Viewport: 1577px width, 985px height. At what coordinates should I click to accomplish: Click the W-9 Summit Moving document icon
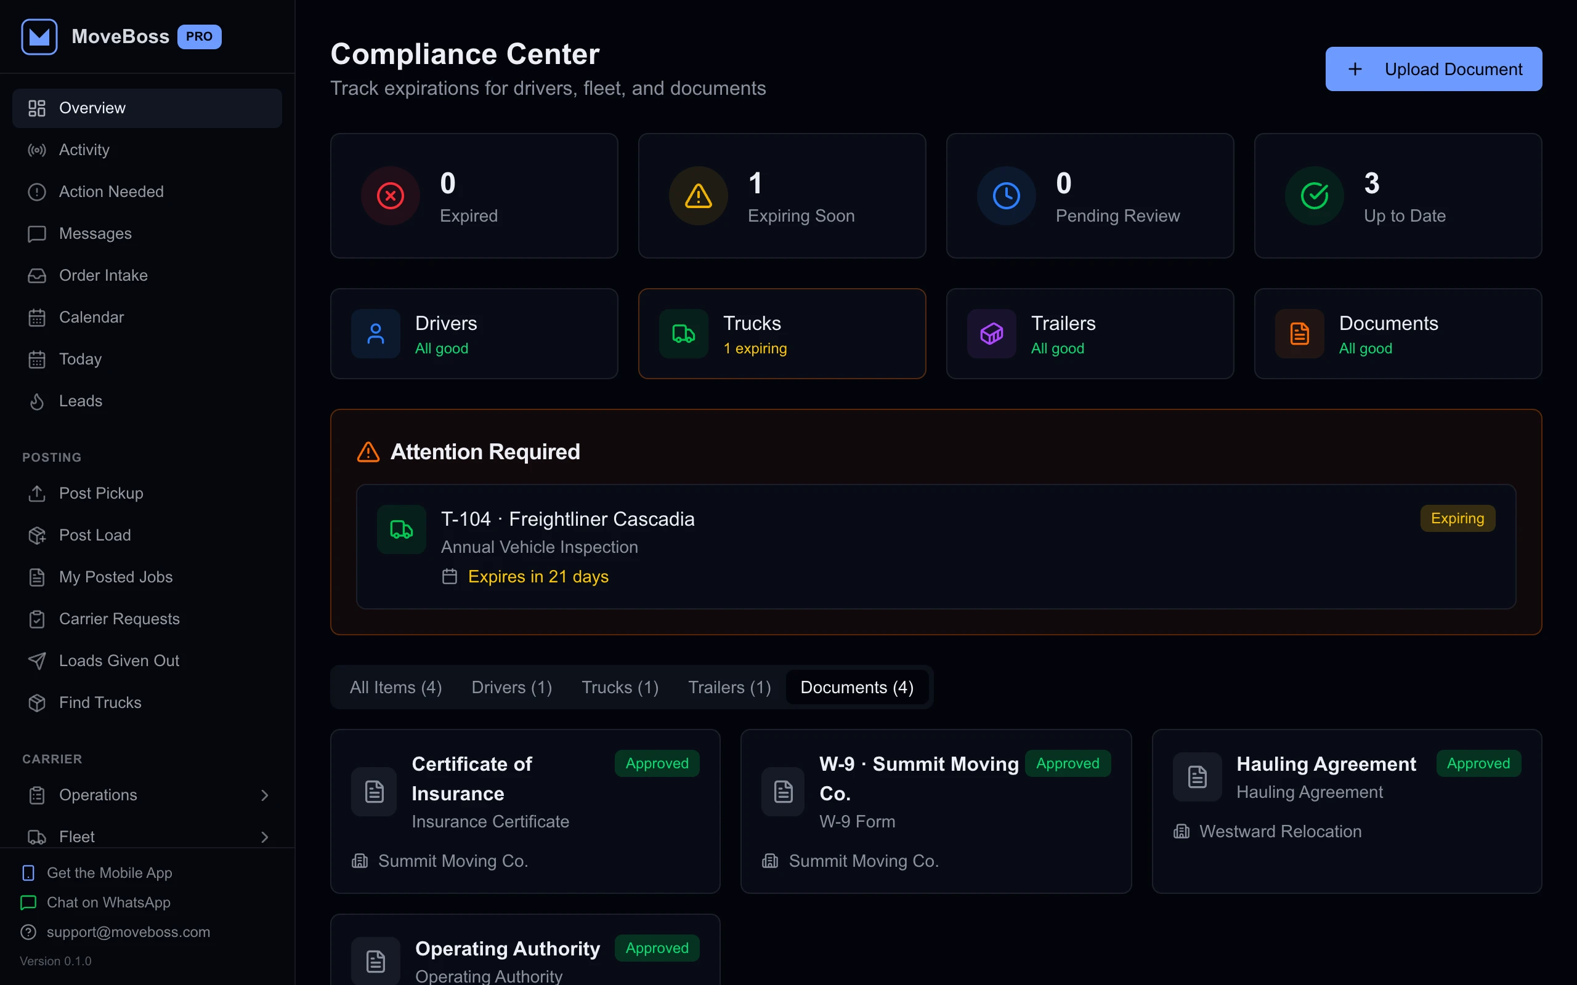coord(784,792)
